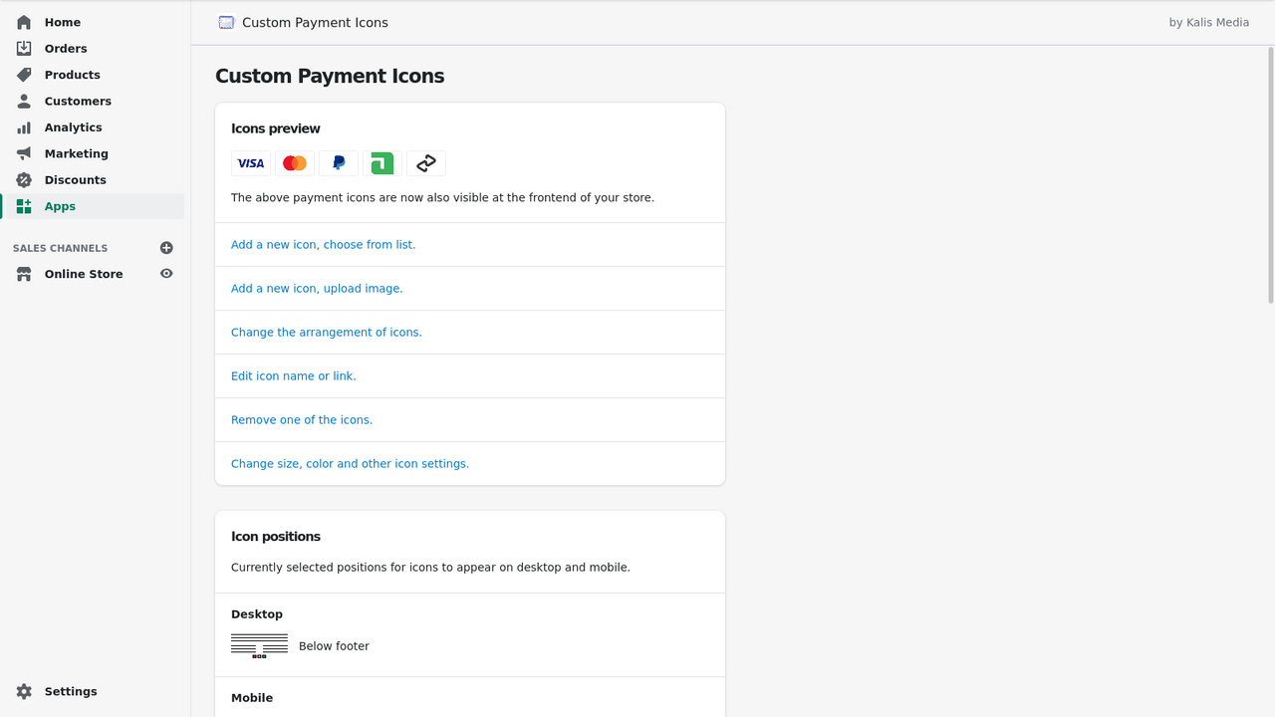
Task: Click the green payment icon preview
Action: coord(382,163)
